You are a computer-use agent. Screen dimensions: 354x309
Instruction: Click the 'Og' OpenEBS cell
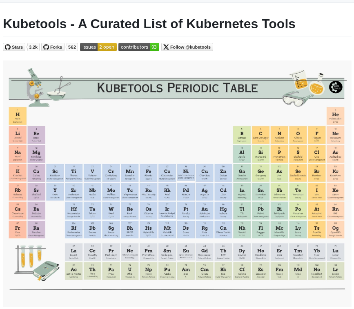[335, 229]
